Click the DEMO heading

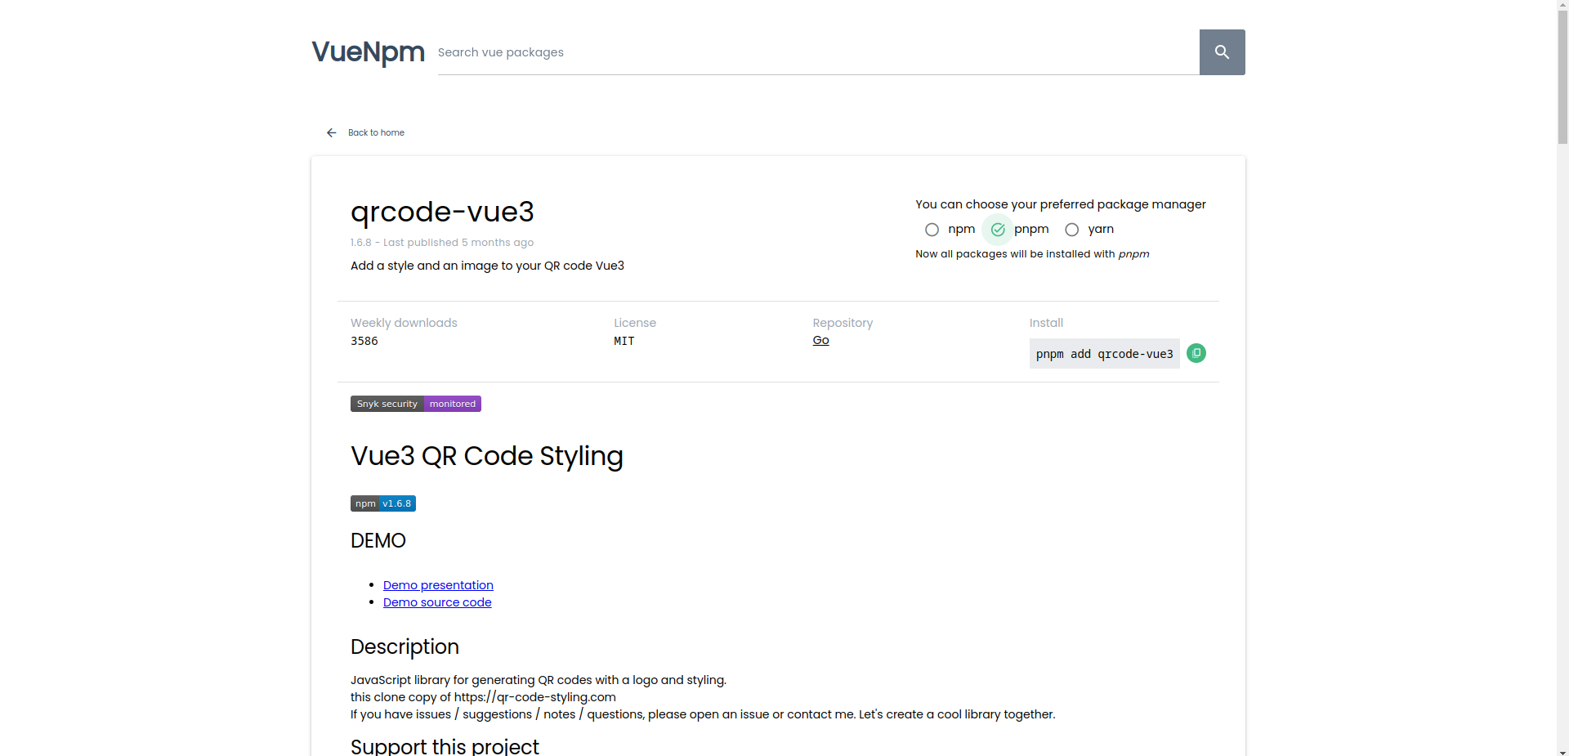378,541
